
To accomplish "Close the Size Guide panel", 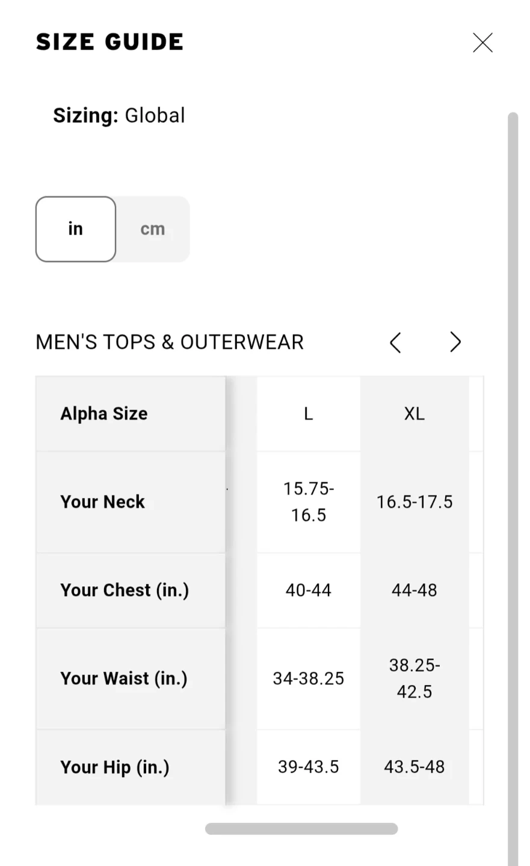I will click(x=482, y=43).
